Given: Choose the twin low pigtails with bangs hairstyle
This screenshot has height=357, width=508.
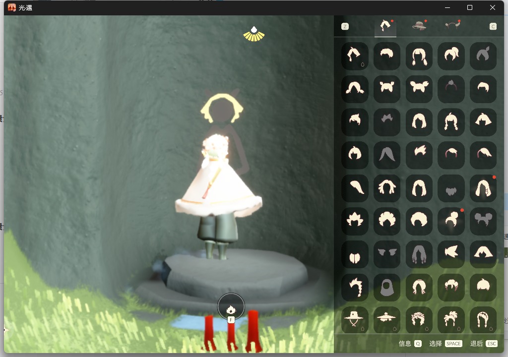Looking at the screenshot, I should pos(419,56).
